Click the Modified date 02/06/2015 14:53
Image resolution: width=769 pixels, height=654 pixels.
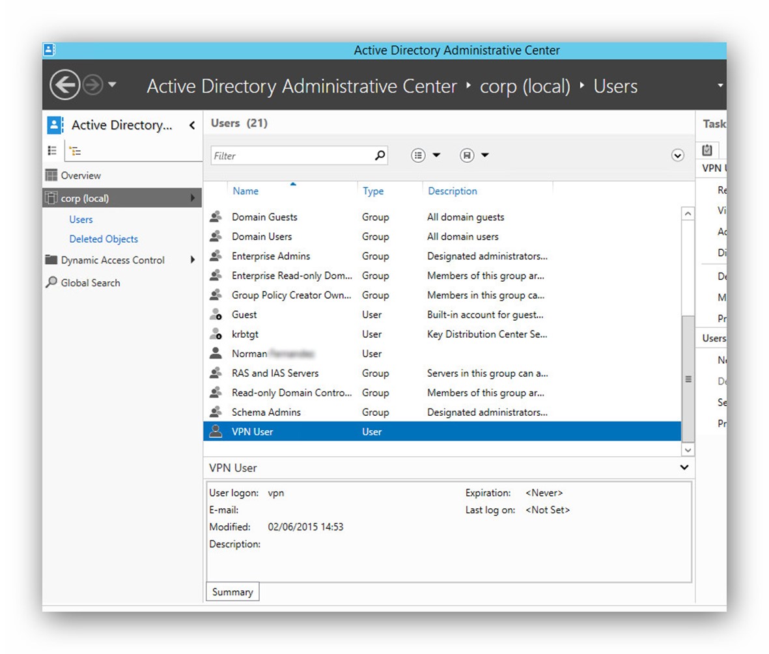pos(305,527)
